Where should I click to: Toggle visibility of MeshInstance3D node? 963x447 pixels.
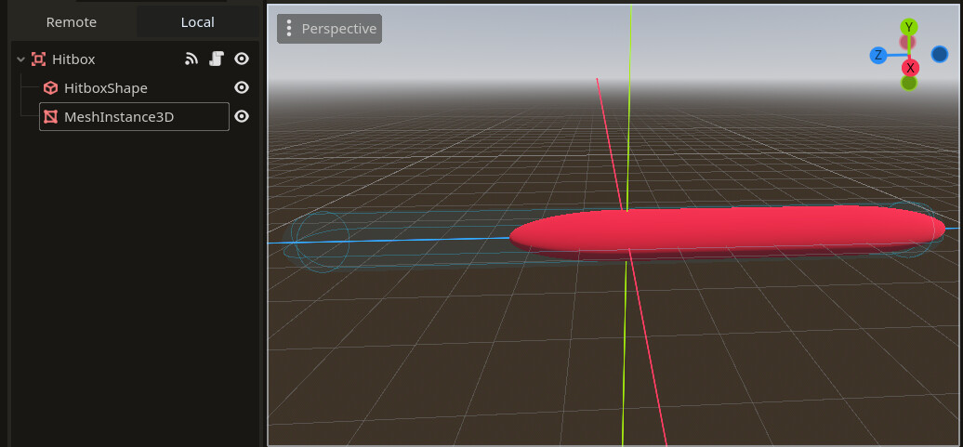coord(242,117)
